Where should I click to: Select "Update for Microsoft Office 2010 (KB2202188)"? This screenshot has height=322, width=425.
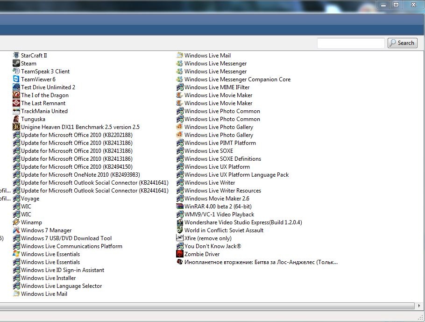(x=77, y=135)
